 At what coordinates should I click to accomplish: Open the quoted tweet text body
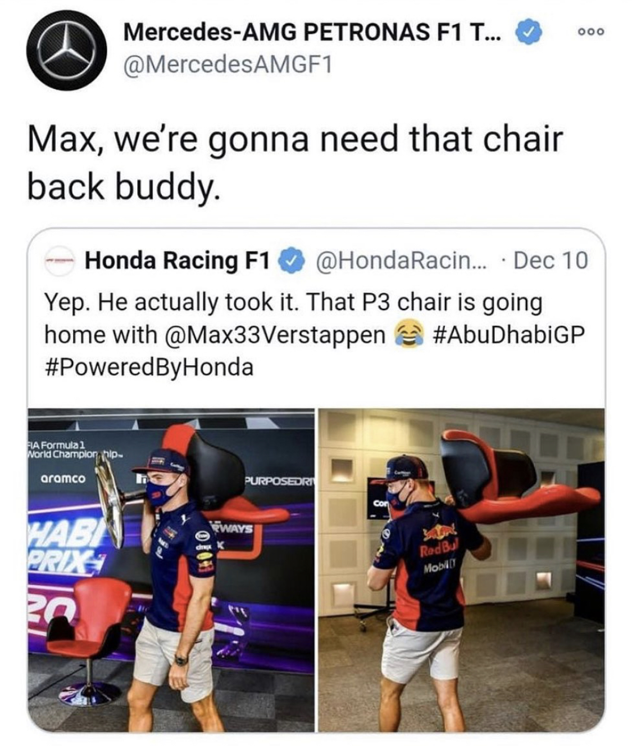(315, 335)
